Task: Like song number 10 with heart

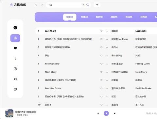Action: (x=101, y=105)
